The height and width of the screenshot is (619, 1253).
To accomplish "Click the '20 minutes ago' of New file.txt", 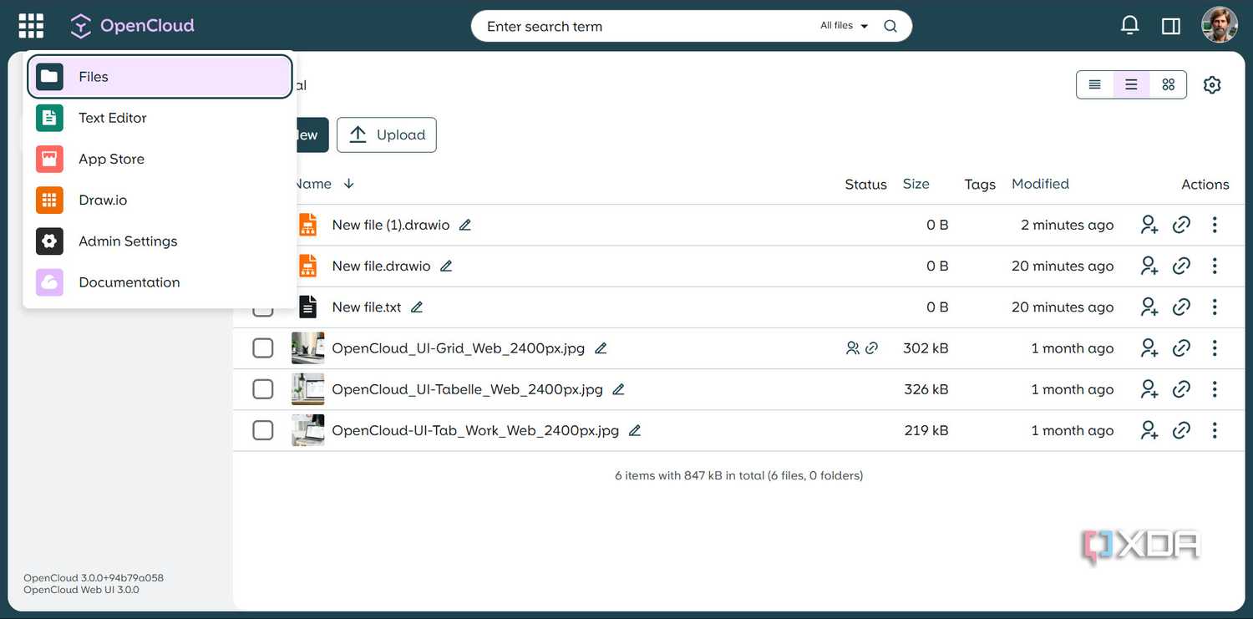I will (x=1063, y=307).
